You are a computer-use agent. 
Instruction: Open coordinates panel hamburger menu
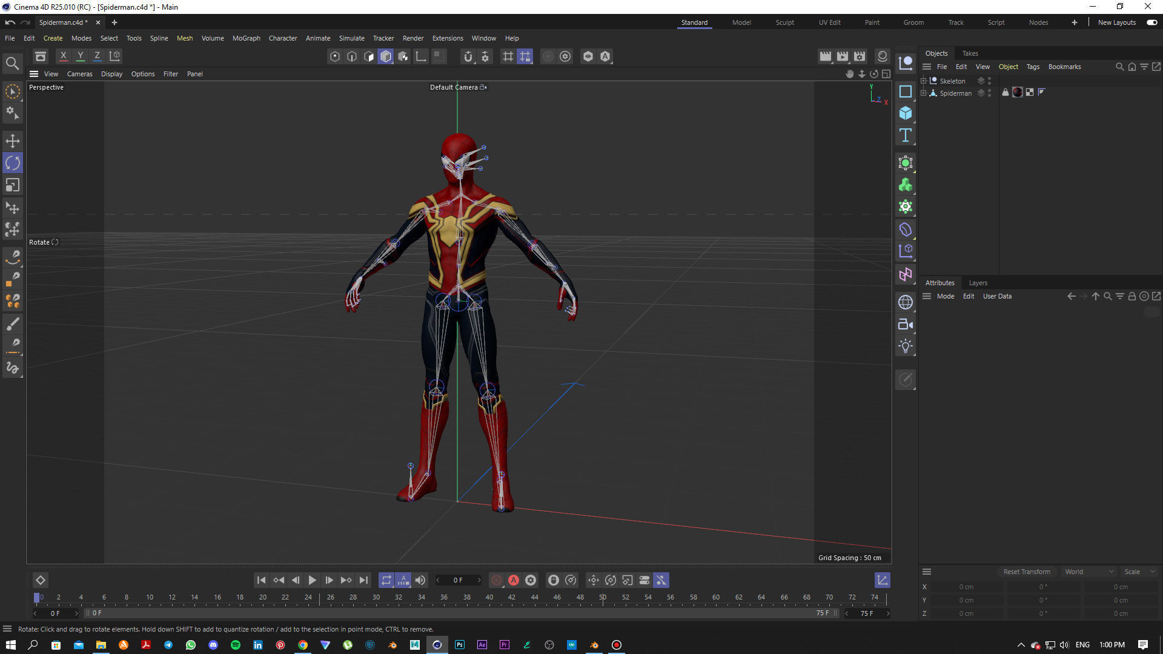pos(927,572)
